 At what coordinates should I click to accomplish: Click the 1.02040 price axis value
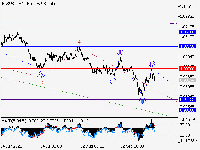click(187, 57)
